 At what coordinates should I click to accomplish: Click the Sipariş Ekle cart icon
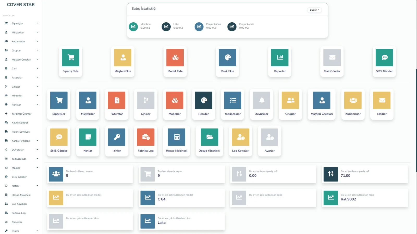coord(70,57)
